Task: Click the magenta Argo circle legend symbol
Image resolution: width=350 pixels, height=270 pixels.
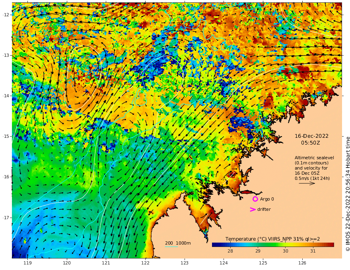Action: pyautogui.click(x=255, y=199)
